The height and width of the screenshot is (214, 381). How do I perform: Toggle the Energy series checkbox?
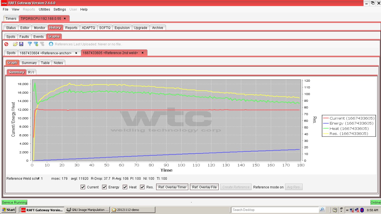[104, 187]
